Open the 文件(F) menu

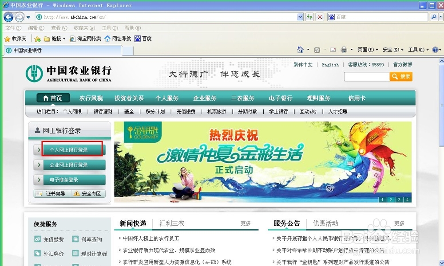click(x=13, y=27)
